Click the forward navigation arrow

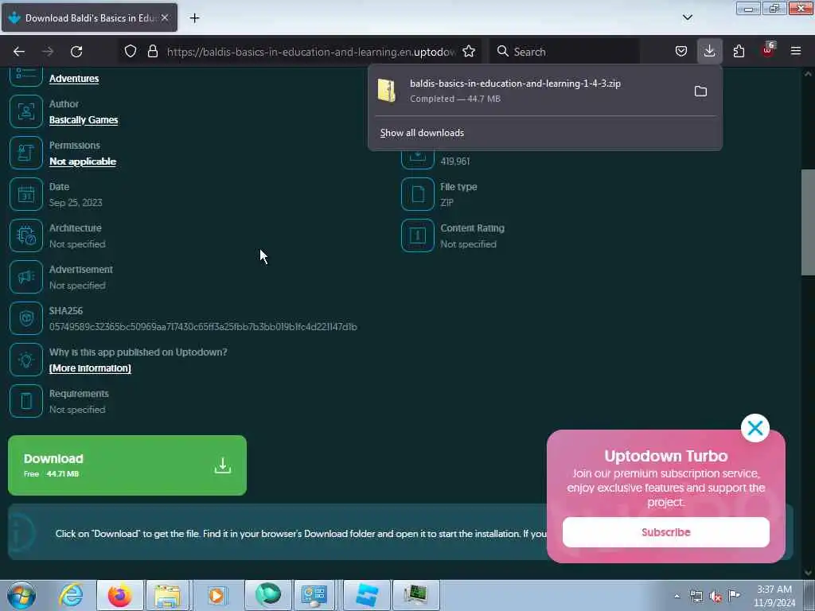tap(48, 52)
